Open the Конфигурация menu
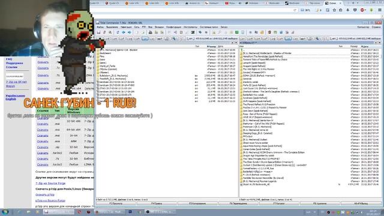Viewport: 384px width, 216px height. (173, 27)
